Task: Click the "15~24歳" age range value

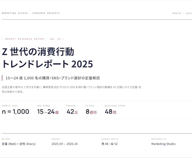Action: [x=48, y=112]
